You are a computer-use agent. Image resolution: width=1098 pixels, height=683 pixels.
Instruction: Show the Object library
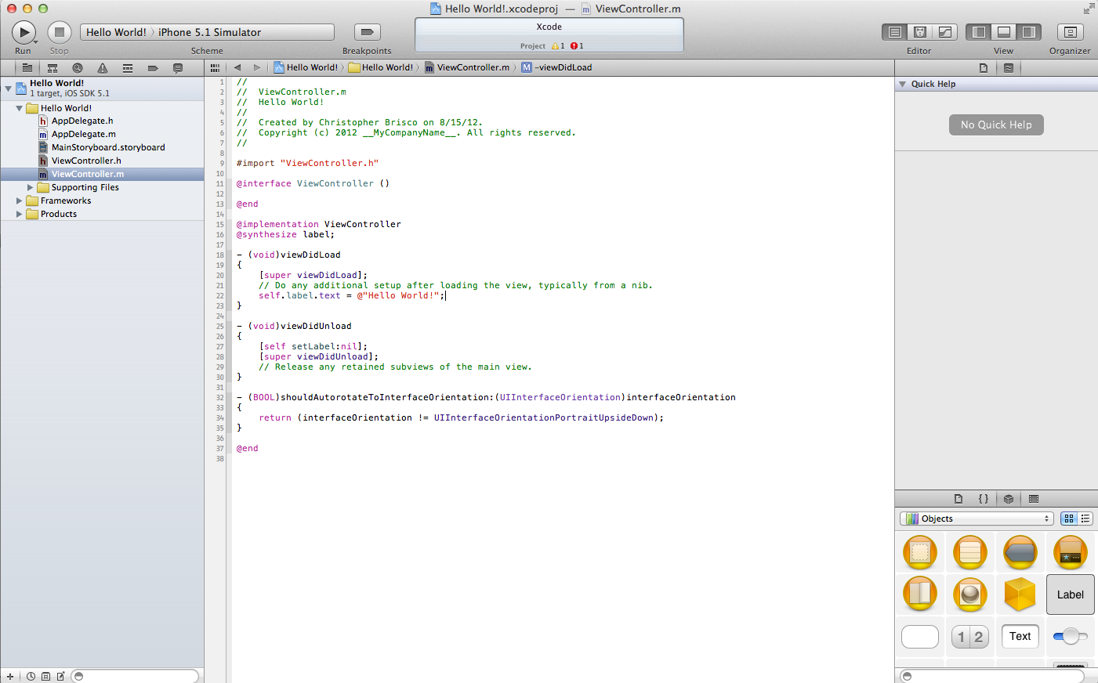tap(1009, 499)
